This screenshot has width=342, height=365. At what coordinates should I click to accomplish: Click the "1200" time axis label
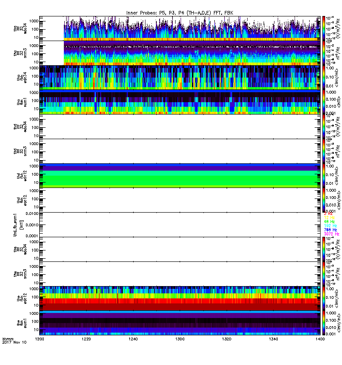pyautogui.click(x=40, y=339)
